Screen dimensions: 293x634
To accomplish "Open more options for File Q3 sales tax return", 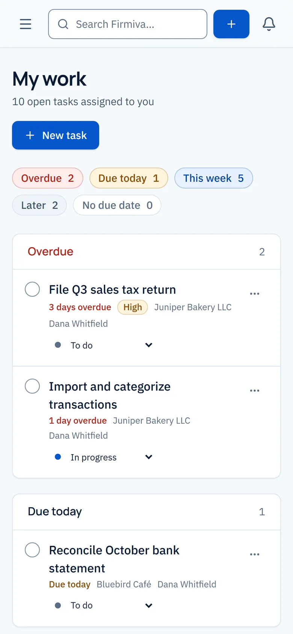I will (x=255, y=294).
